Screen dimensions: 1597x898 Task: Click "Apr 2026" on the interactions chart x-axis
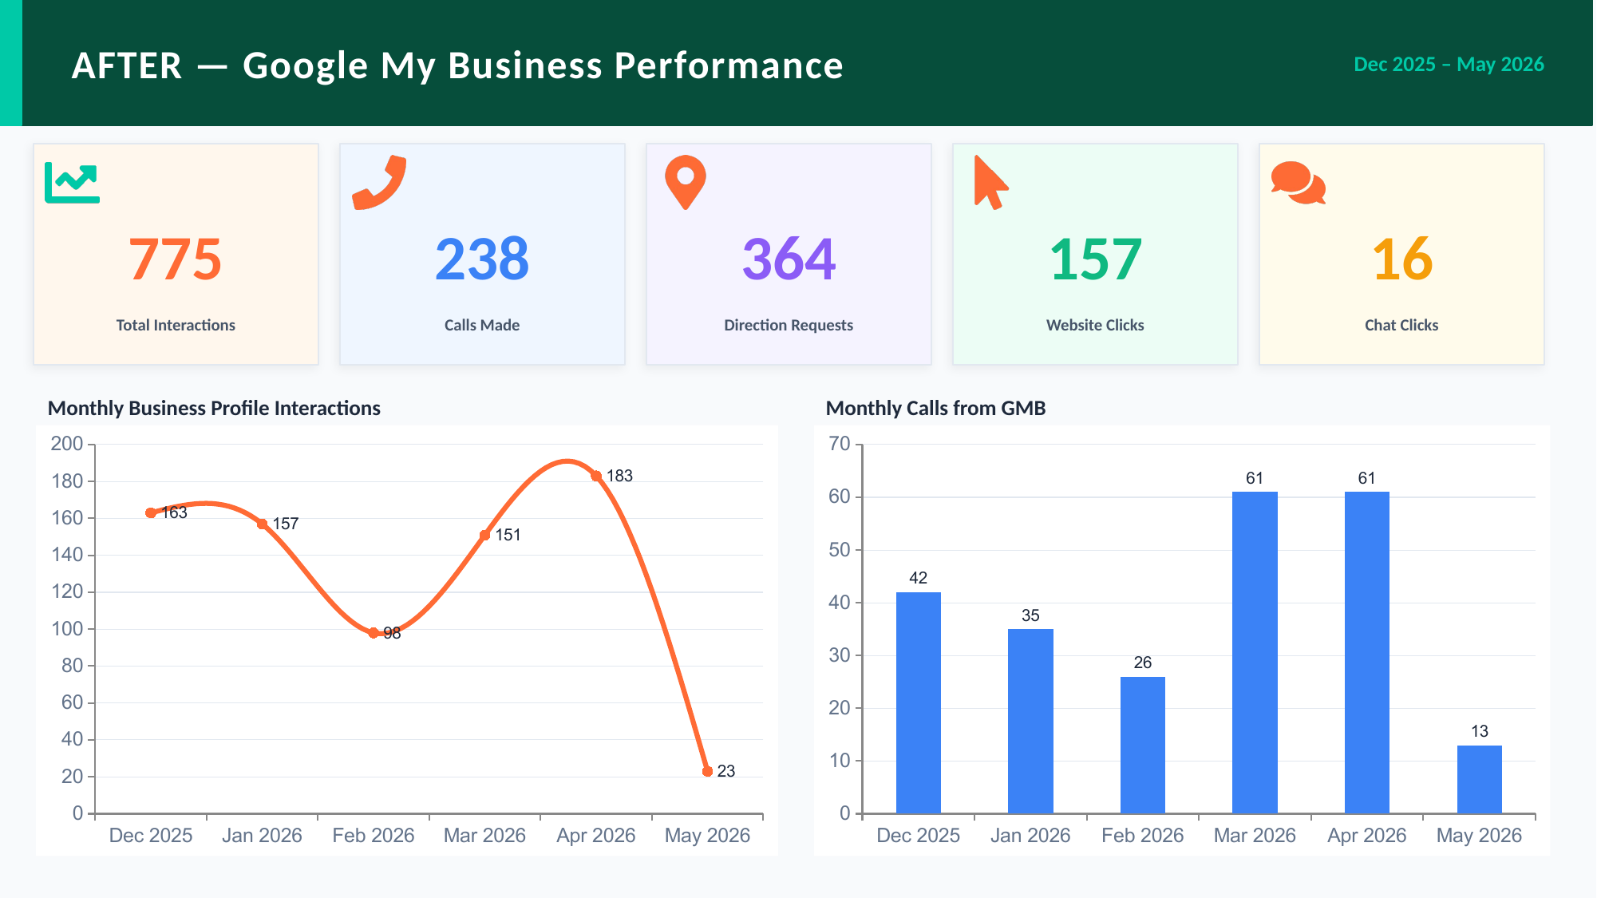pos(596,835)
